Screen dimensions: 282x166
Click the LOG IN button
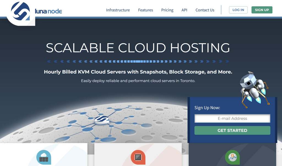click(x=238, y=10)
